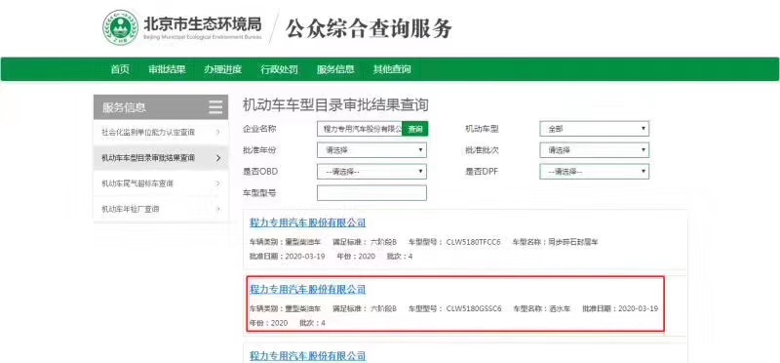Screen dimensions: 780x363
Task: Open the 机动车型 dropdown
Action: tap(595, 129)
